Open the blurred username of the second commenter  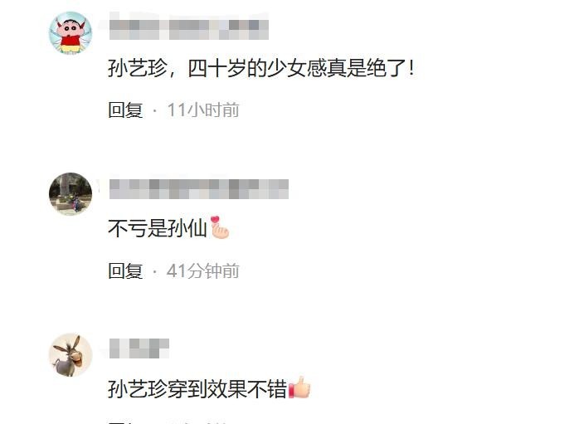(x=199, y=189)
